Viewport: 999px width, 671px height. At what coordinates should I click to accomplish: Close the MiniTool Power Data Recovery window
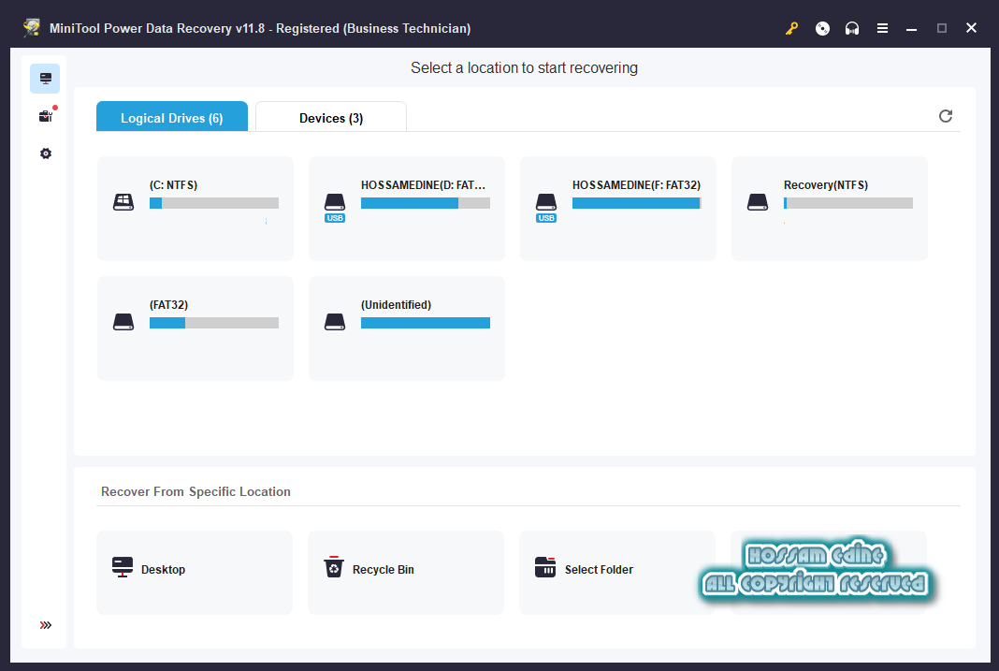(x=971, y=28)
